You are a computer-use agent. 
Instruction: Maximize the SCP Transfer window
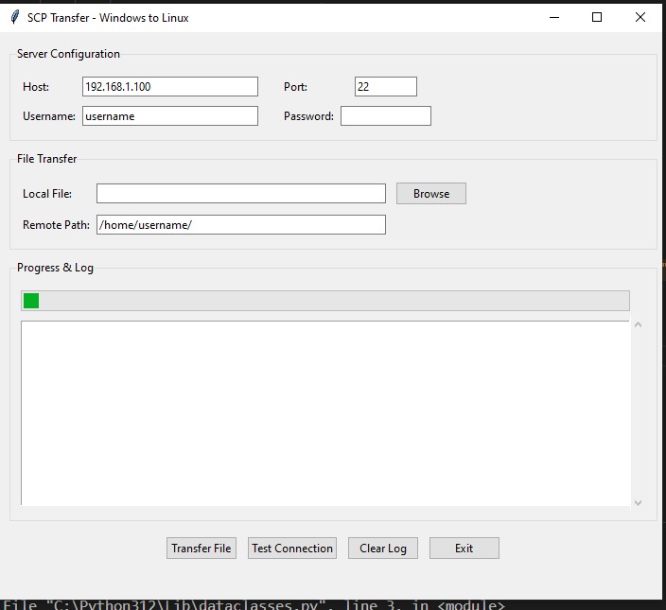[597, 17]
